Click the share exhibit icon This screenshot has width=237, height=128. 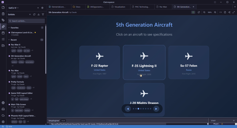point(229,12)
